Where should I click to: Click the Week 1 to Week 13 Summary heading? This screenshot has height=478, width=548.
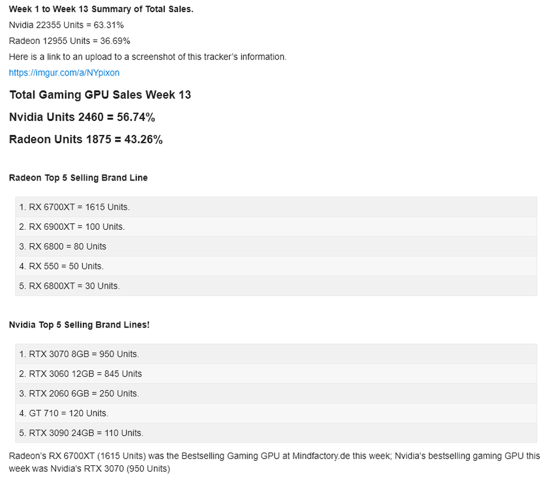[x=101, y=9]
